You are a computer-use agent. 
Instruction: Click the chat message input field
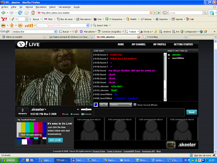(139, 112)
